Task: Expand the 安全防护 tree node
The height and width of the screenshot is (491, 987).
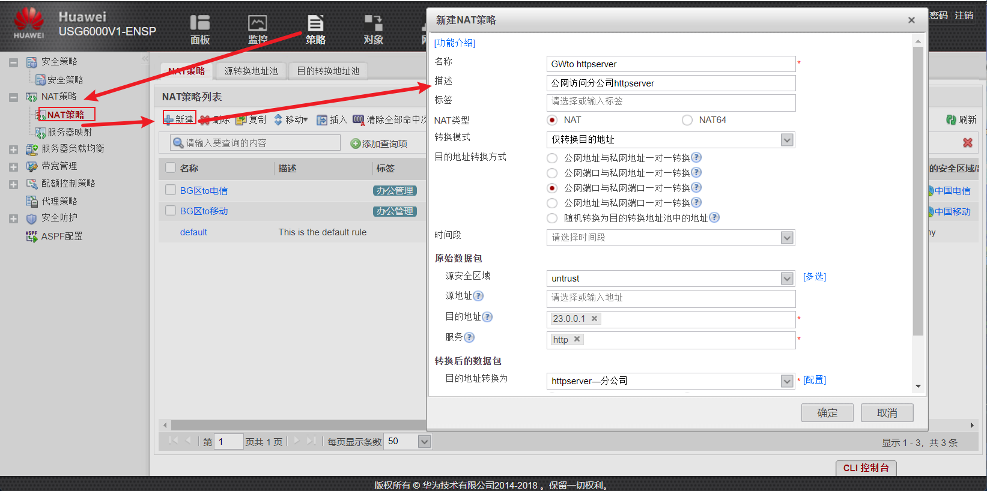Action: point(13,219)
